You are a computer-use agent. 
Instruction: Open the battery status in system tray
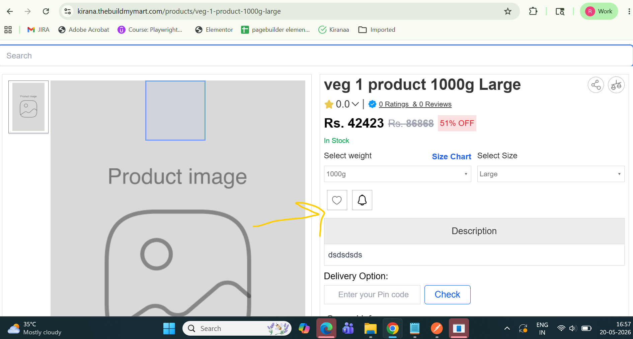pyautogui.click(x=586, y=329)
